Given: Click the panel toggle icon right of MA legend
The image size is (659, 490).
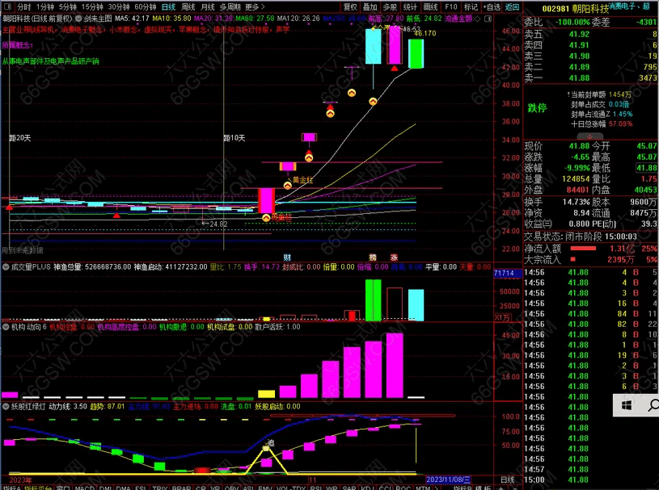Looking at the screenshot, I should coord(488,19).
